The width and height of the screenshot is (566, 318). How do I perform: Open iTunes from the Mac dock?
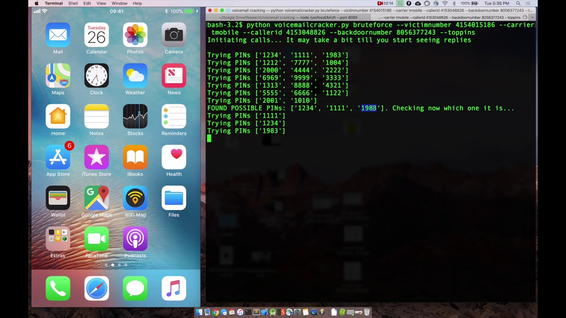[x=240, y=312]
